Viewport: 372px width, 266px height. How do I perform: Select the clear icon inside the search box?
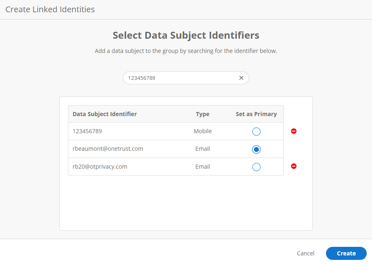(x=241, y=77)
